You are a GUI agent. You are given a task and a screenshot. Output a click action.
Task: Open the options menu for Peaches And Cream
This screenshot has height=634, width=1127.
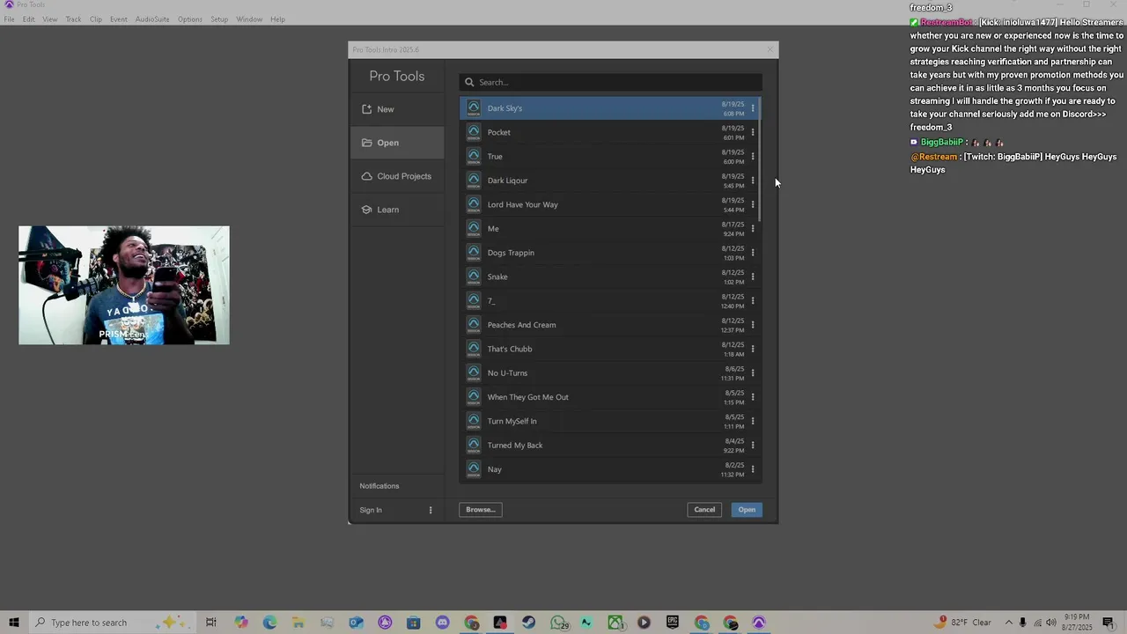coord(753,325)
